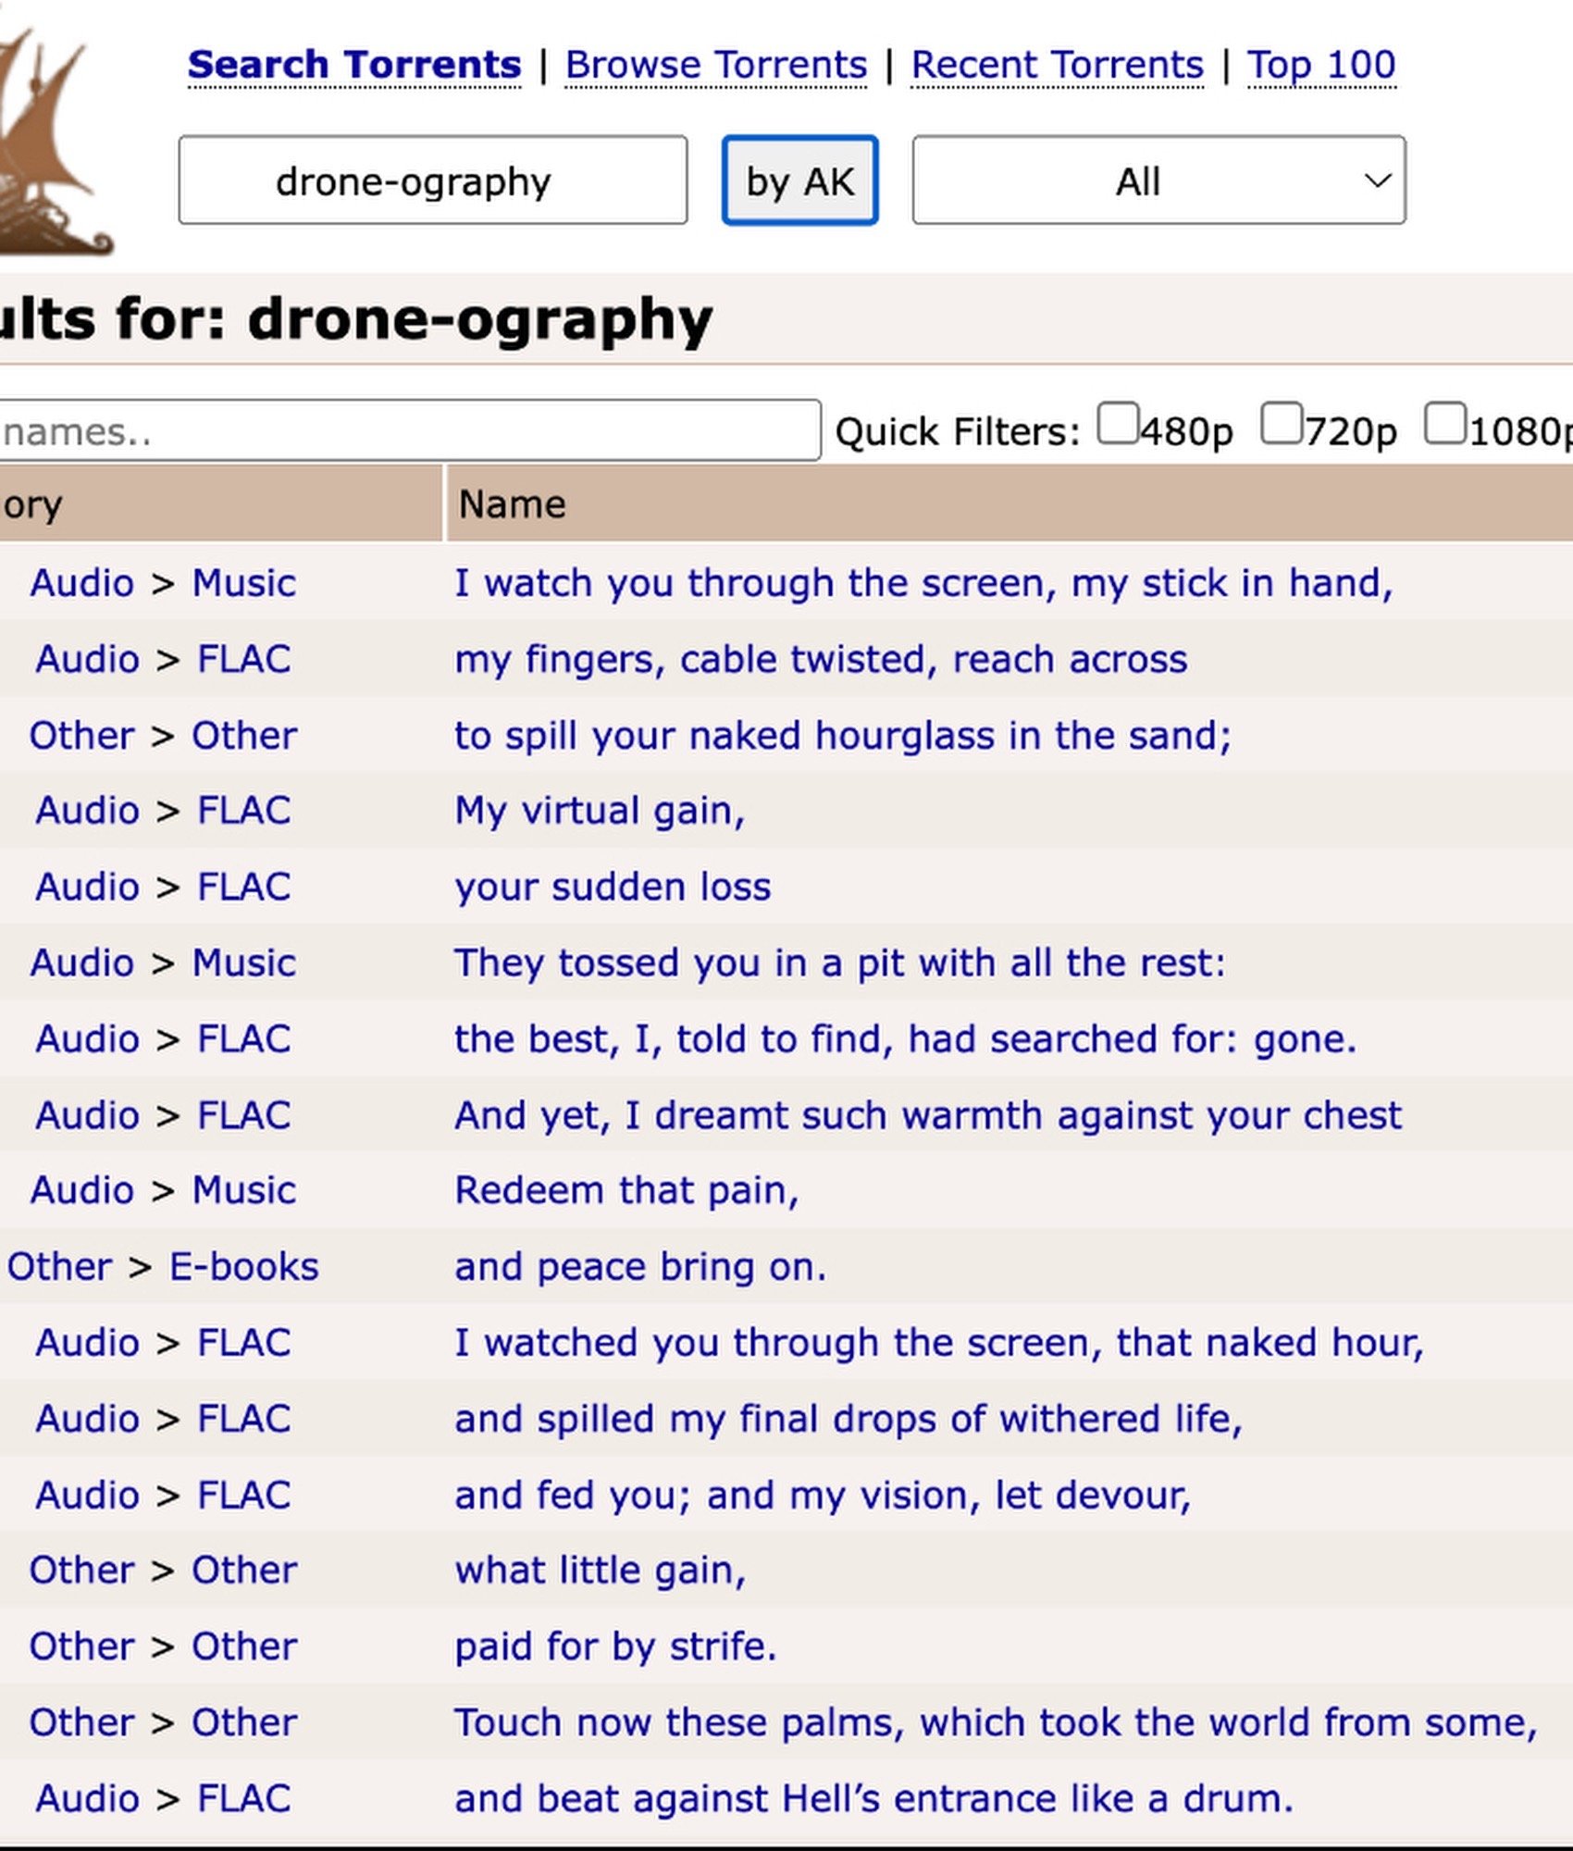The width and height of the screenshot is (1573, 1851).
Task: Click the by AK search button
Action: click(x=800, y=180)
